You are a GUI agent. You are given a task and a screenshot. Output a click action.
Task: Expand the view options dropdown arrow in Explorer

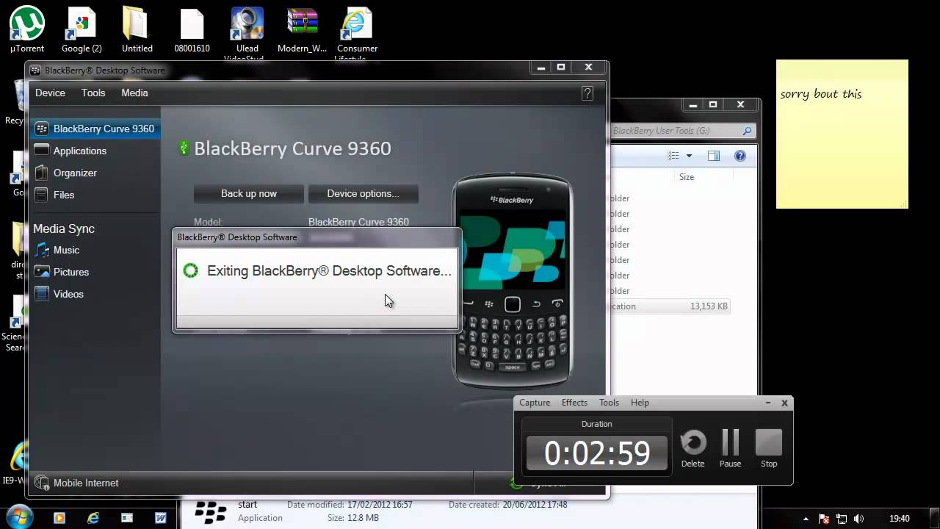(x=689, y=156)
